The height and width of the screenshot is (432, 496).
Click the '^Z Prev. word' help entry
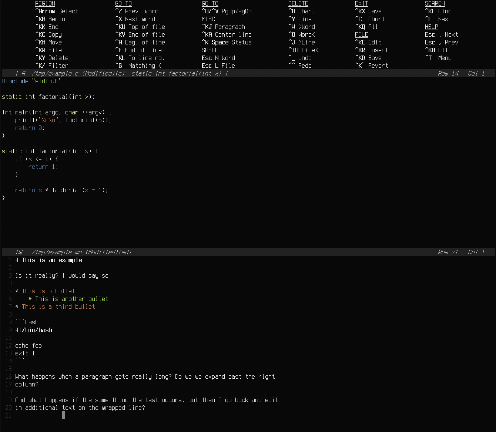click(137, 11)
